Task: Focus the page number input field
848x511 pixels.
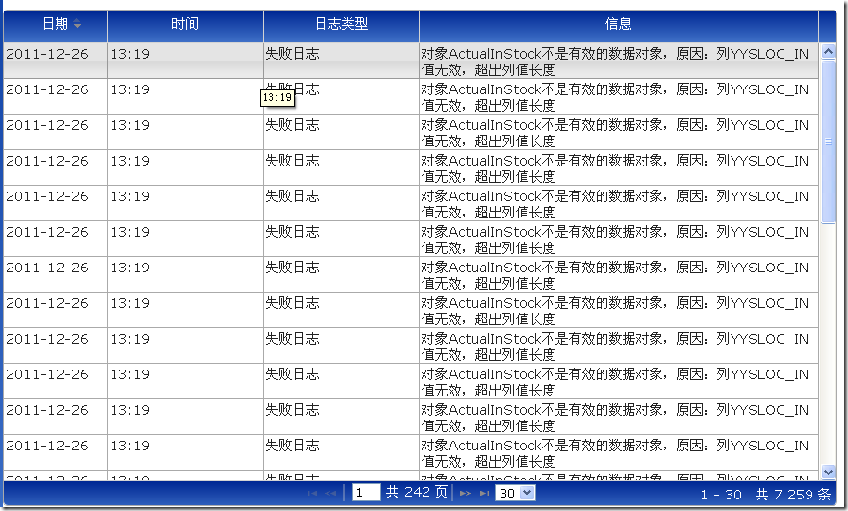Action: point(366,493)
